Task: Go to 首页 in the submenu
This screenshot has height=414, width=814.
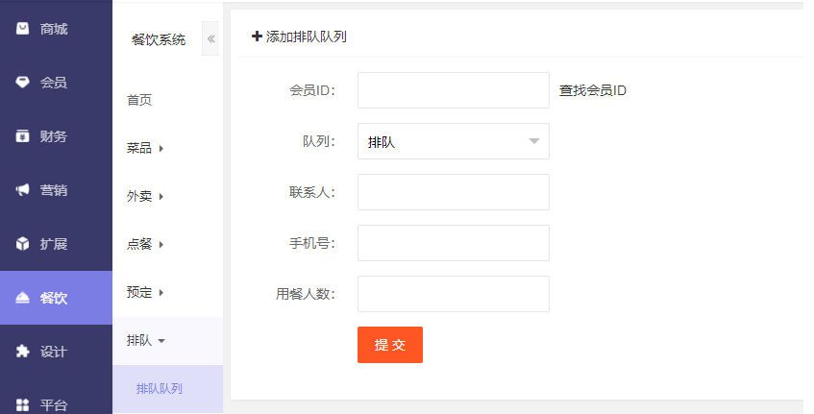Action: 139,100
